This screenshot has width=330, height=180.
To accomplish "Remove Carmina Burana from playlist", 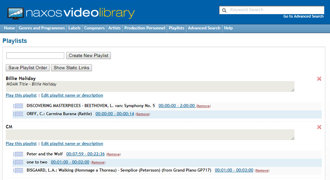I will 142,114.
